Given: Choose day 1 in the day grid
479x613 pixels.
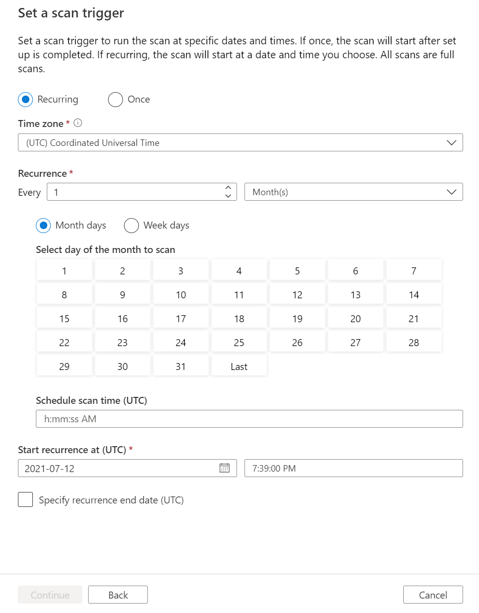Looking at the screenshot, I should pyautogui.click(x=64, y=271).
